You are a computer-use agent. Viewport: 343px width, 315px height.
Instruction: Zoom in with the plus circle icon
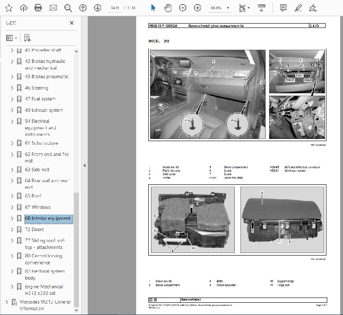coord(197,8)
